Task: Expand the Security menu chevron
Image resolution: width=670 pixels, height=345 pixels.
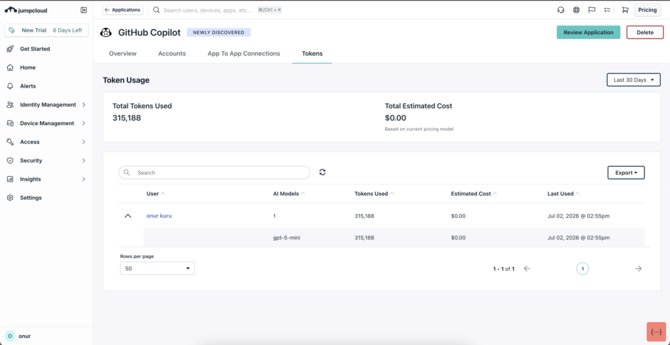Action: tap(84, 160)
